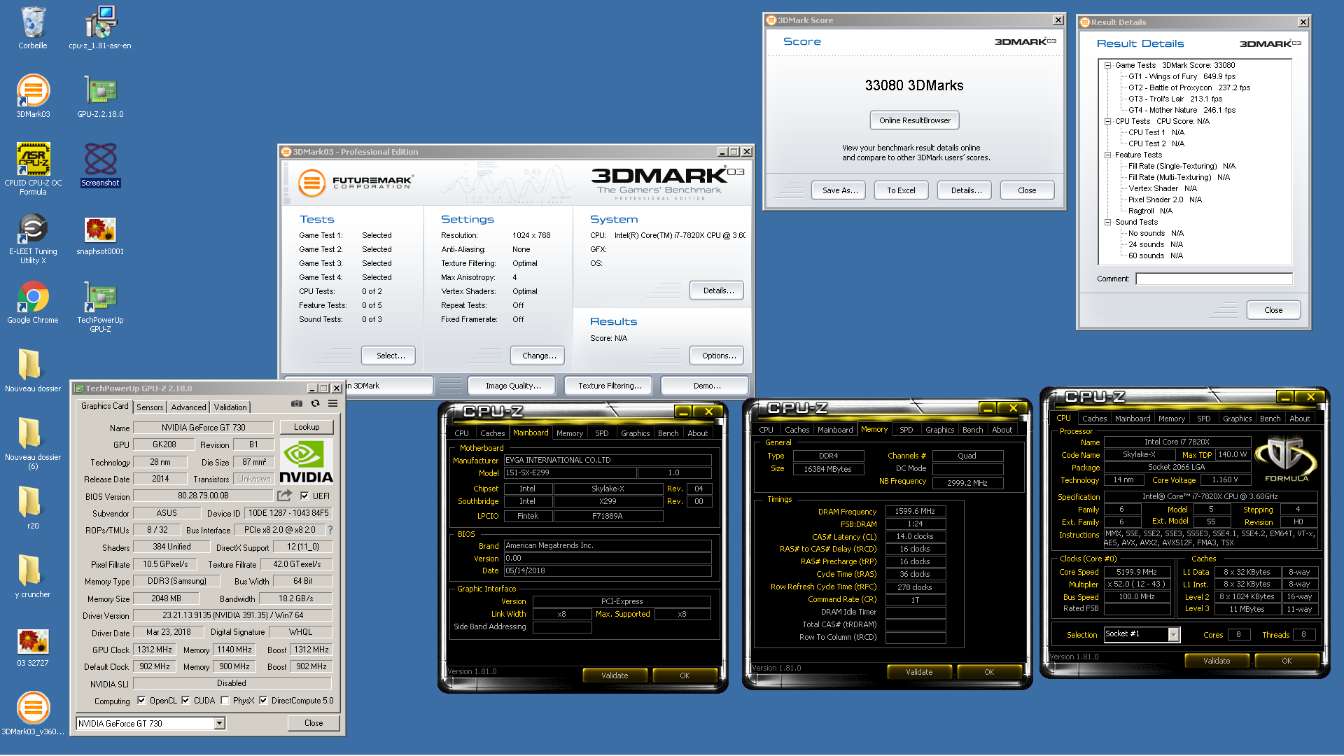This screenshot has width=1344, height=756.
Task: Toggle the PhysX computing checkbox
Action: (x=225, y=700)
